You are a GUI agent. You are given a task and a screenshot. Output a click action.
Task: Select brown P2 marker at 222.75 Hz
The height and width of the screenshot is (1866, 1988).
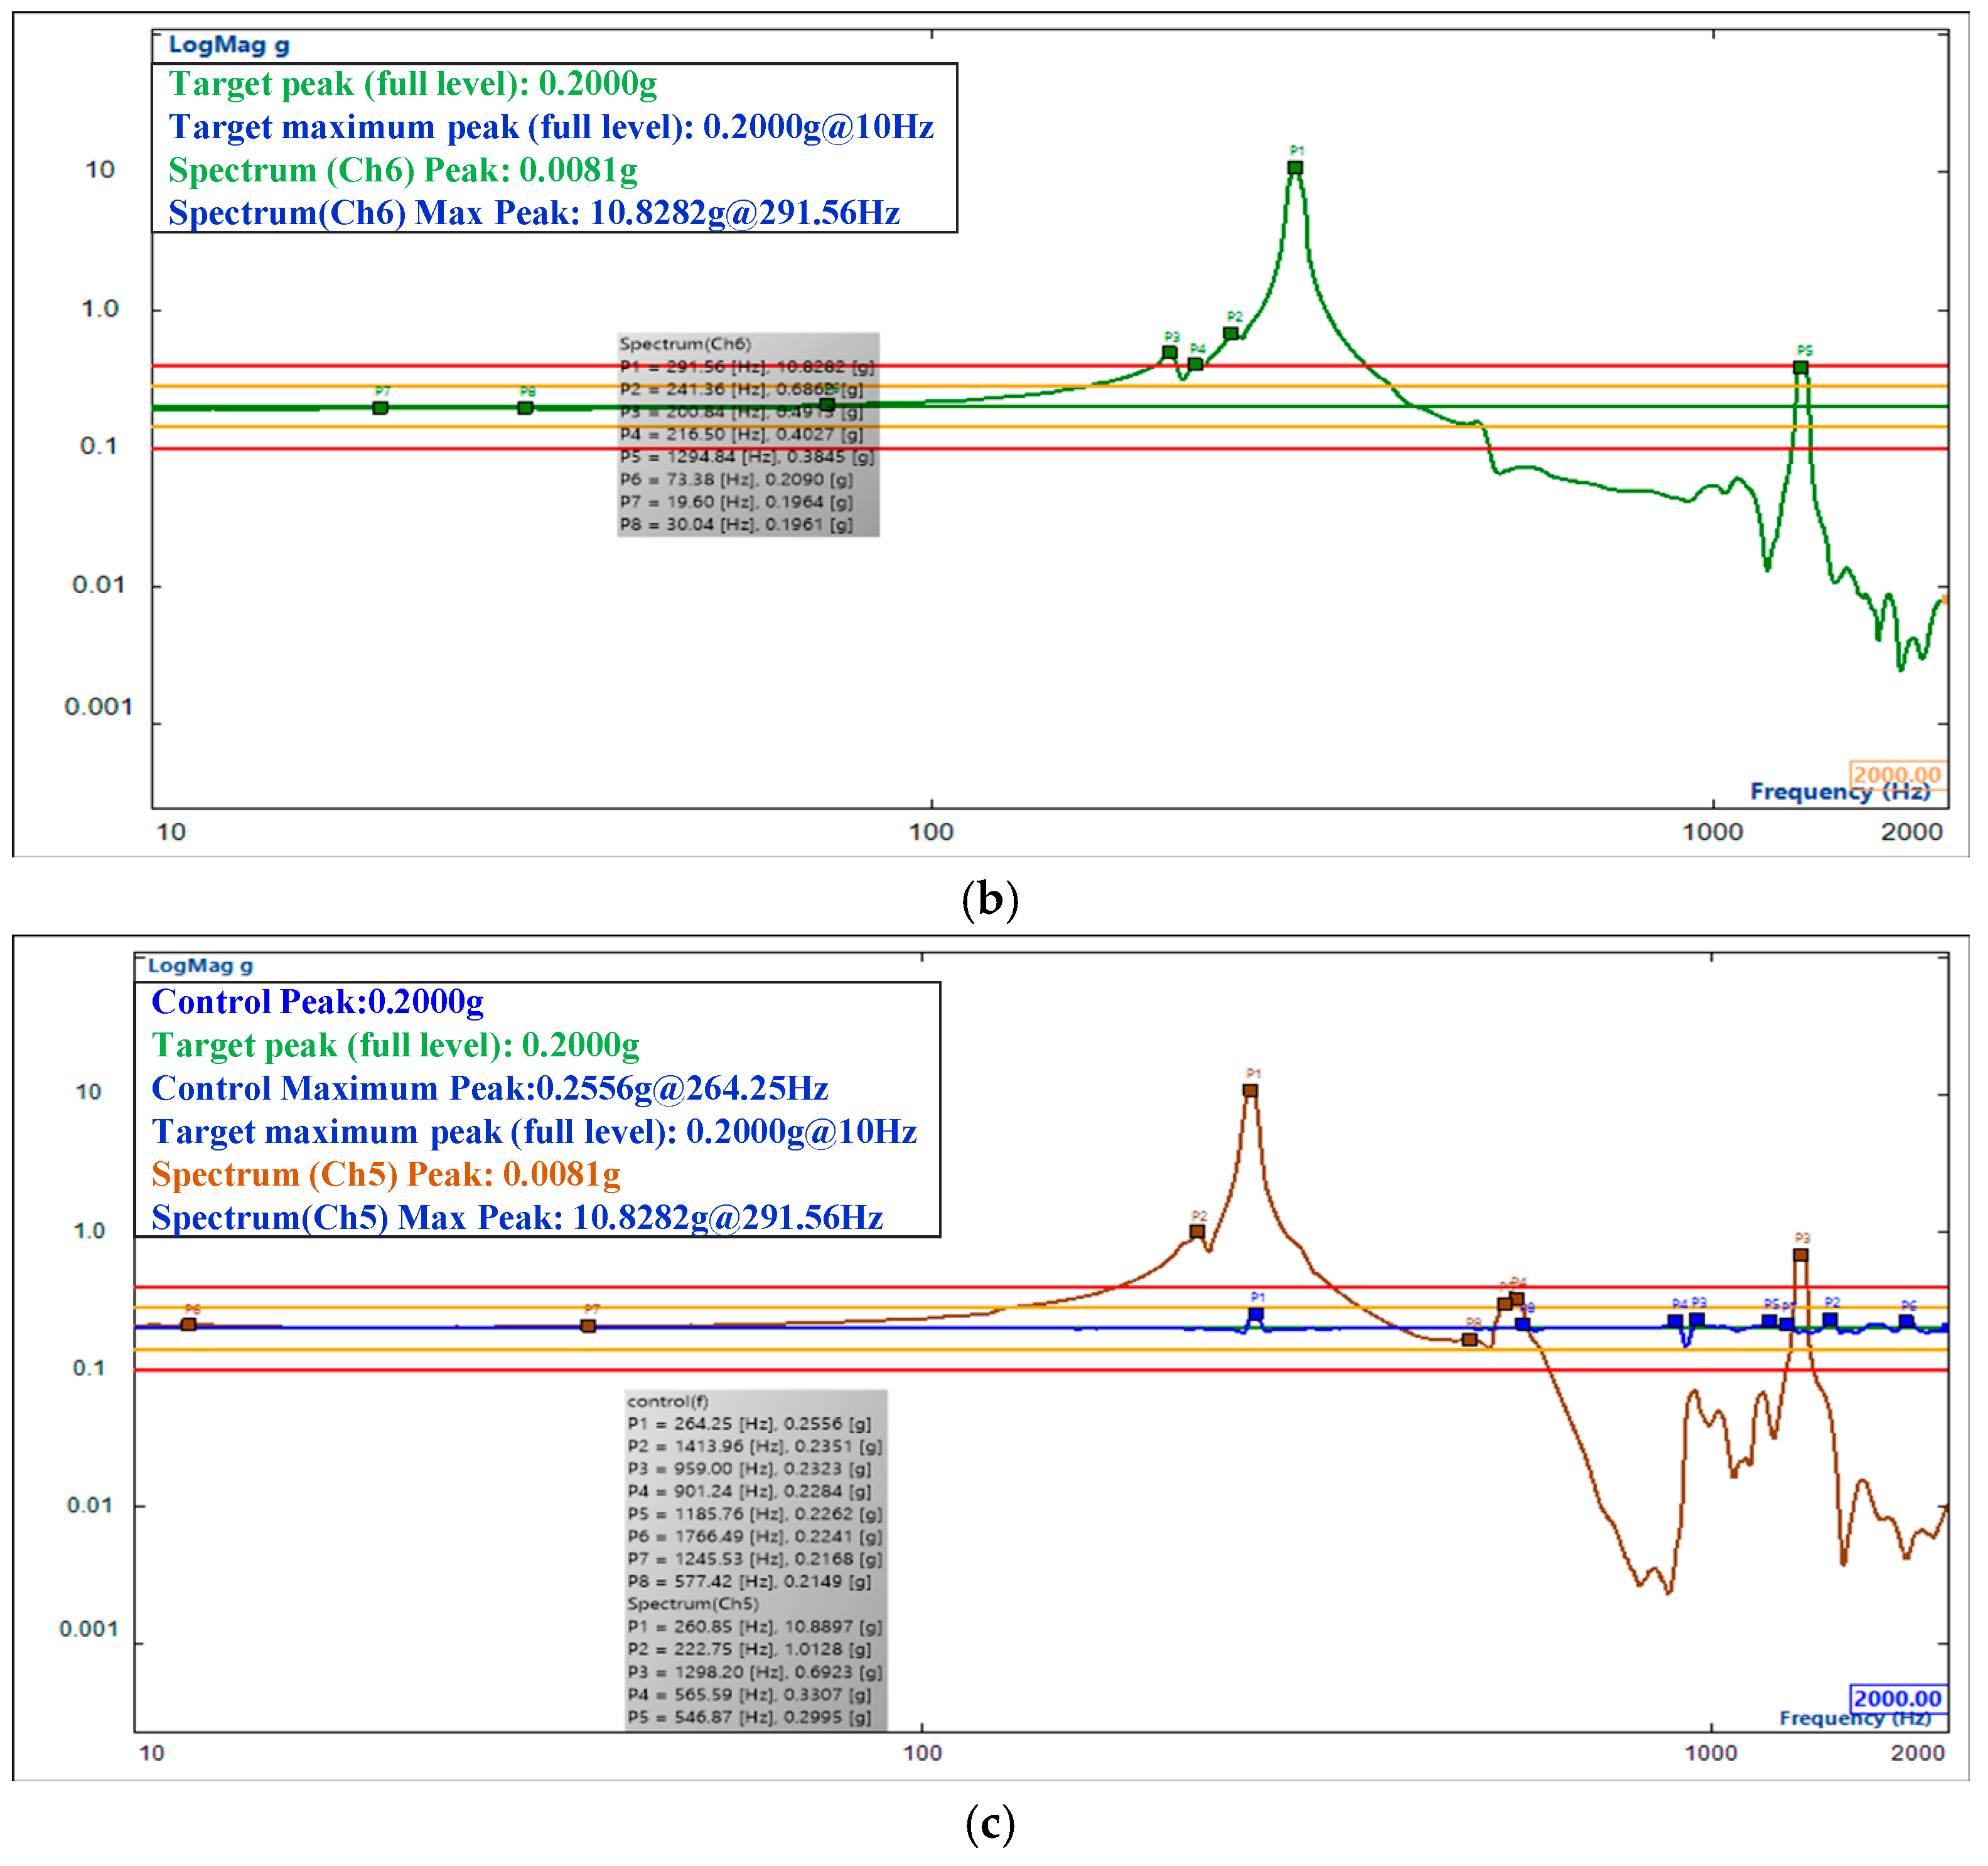click(x=1197, y=1231)
